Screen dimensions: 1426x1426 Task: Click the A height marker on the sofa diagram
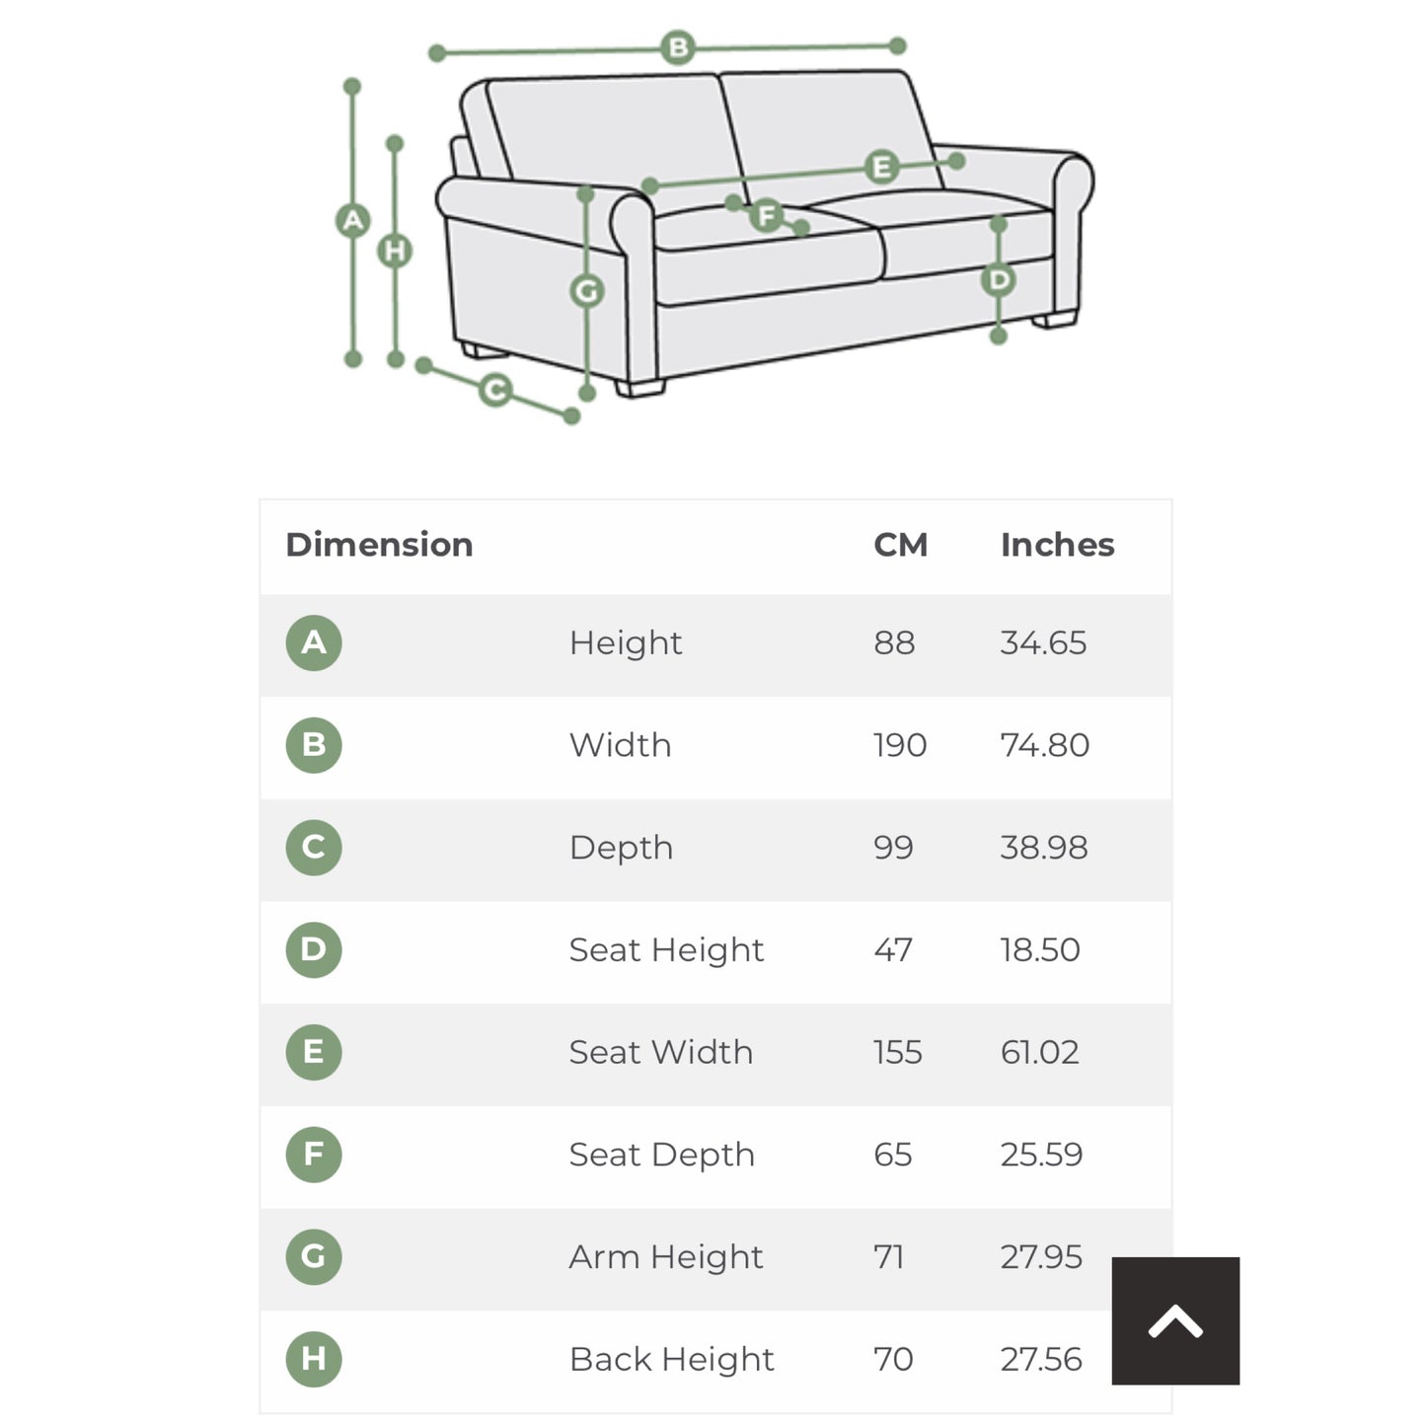[x=352, y=221]
